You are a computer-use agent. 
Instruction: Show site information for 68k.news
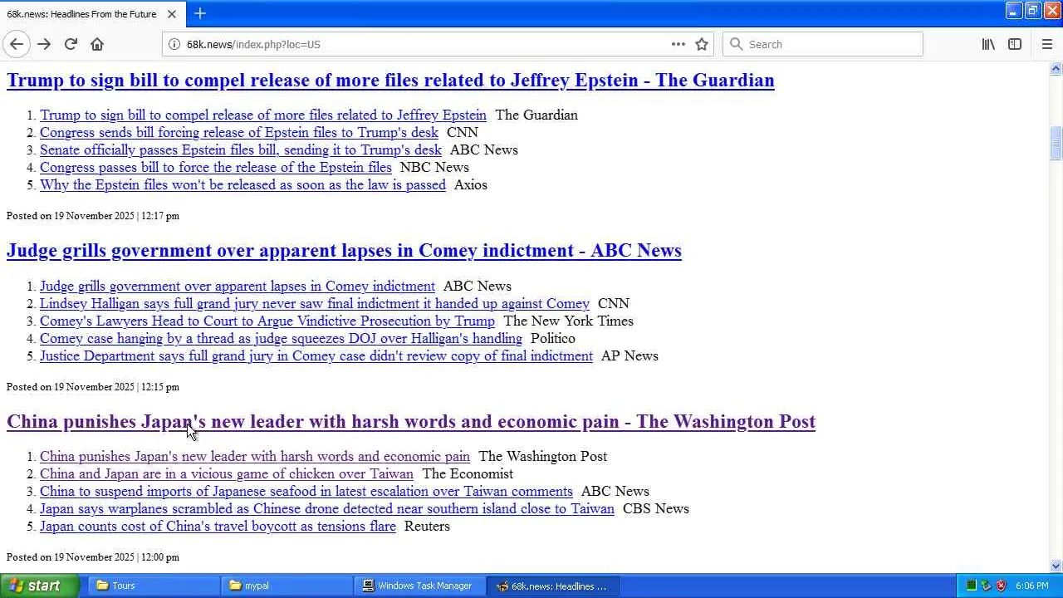pyautogui.click(x=174, y=44)
